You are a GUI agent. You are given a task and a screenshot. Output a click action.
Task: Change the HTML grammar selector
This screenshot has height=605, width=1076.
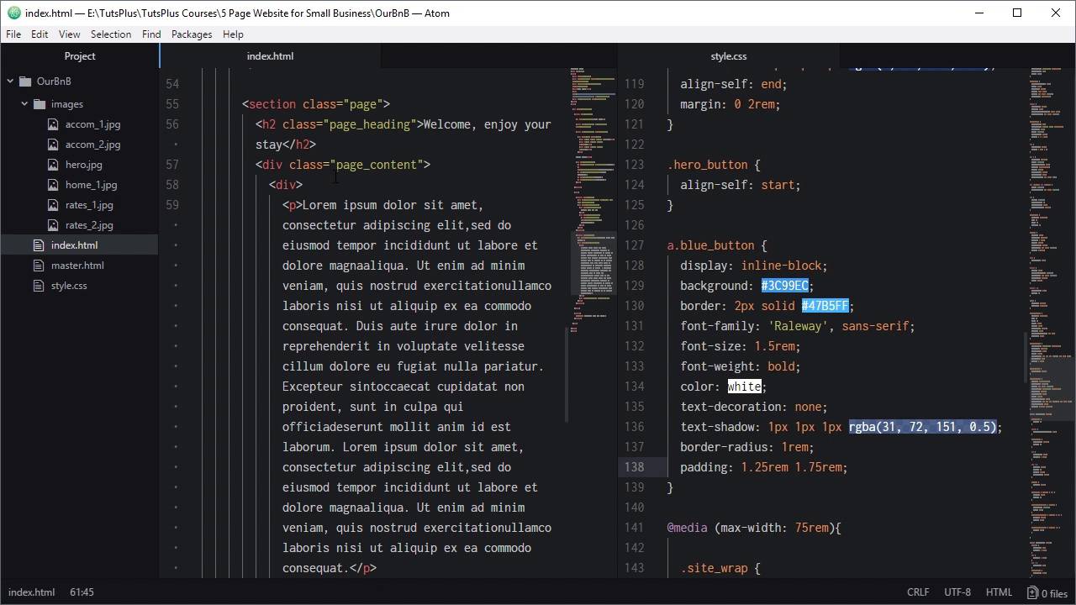[x=999, y=592]
